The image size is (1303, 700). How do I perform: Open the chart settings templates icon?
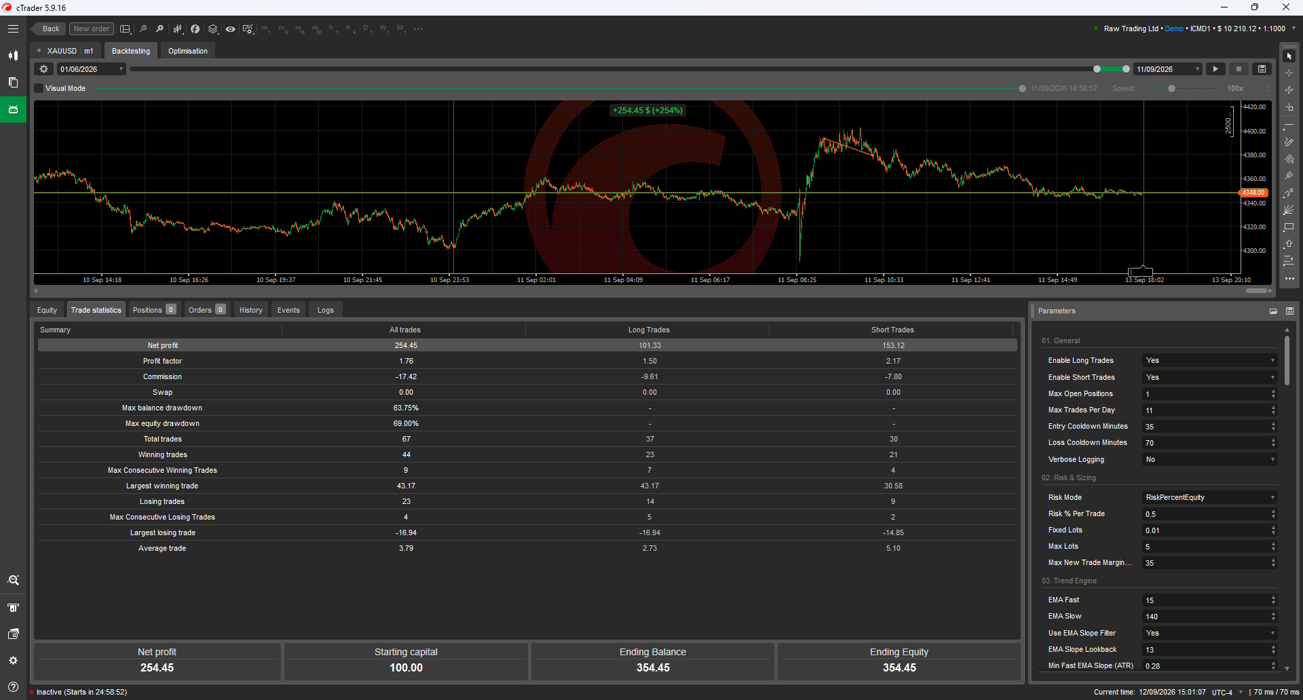(248, 28)
